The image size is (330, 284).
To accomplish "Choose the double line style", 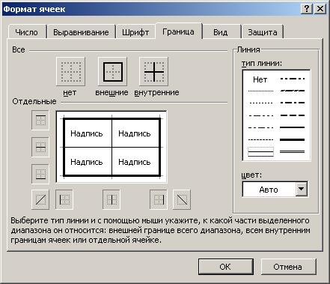I will 293,151.
